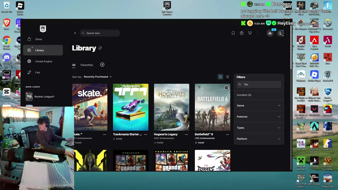338x190 pixels.
Task: Add new collection with plus icon
Action: [102, 65]
